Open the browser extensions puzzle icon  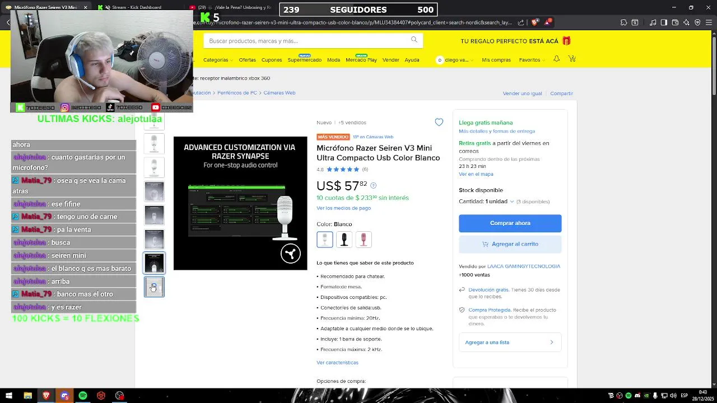coord(623,22)
